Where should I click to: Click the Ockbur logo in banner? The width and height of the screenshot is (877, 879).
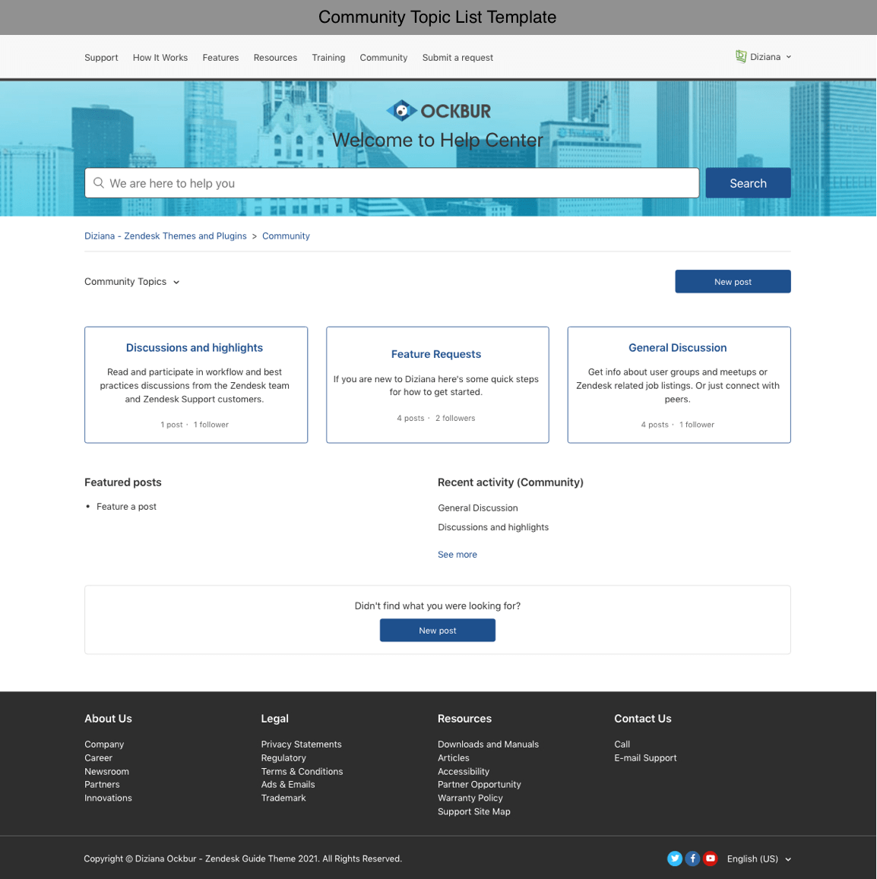coord(438,111)
